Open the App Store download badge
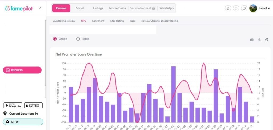 coord(33,105)
